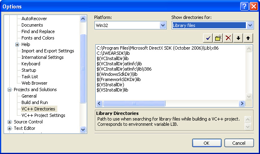Select Build and Run tree item
This screenshot has height=154, width=260.
click(34, 102)
